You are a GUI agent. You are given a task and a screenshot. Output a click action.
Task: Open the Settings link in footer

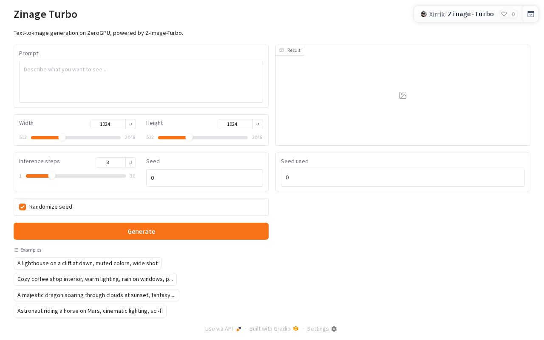click(322, 329)
